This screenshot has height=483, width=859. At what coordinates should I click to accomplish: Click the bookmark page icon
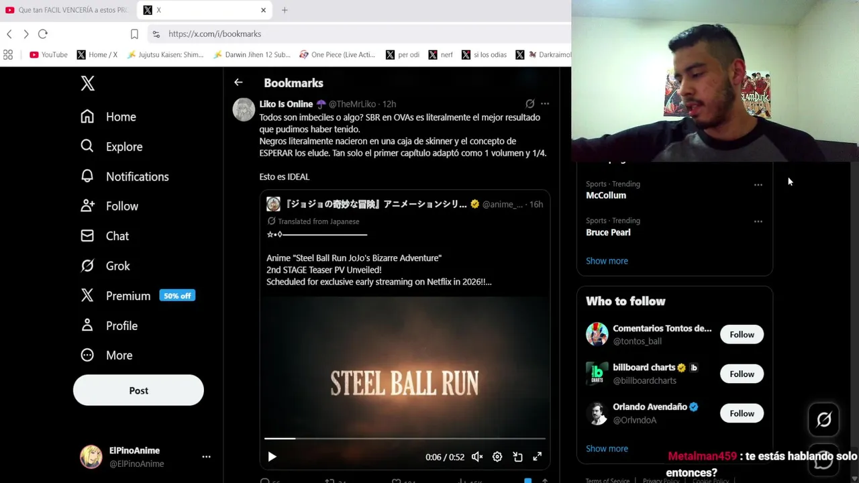(x=134, y=34)
